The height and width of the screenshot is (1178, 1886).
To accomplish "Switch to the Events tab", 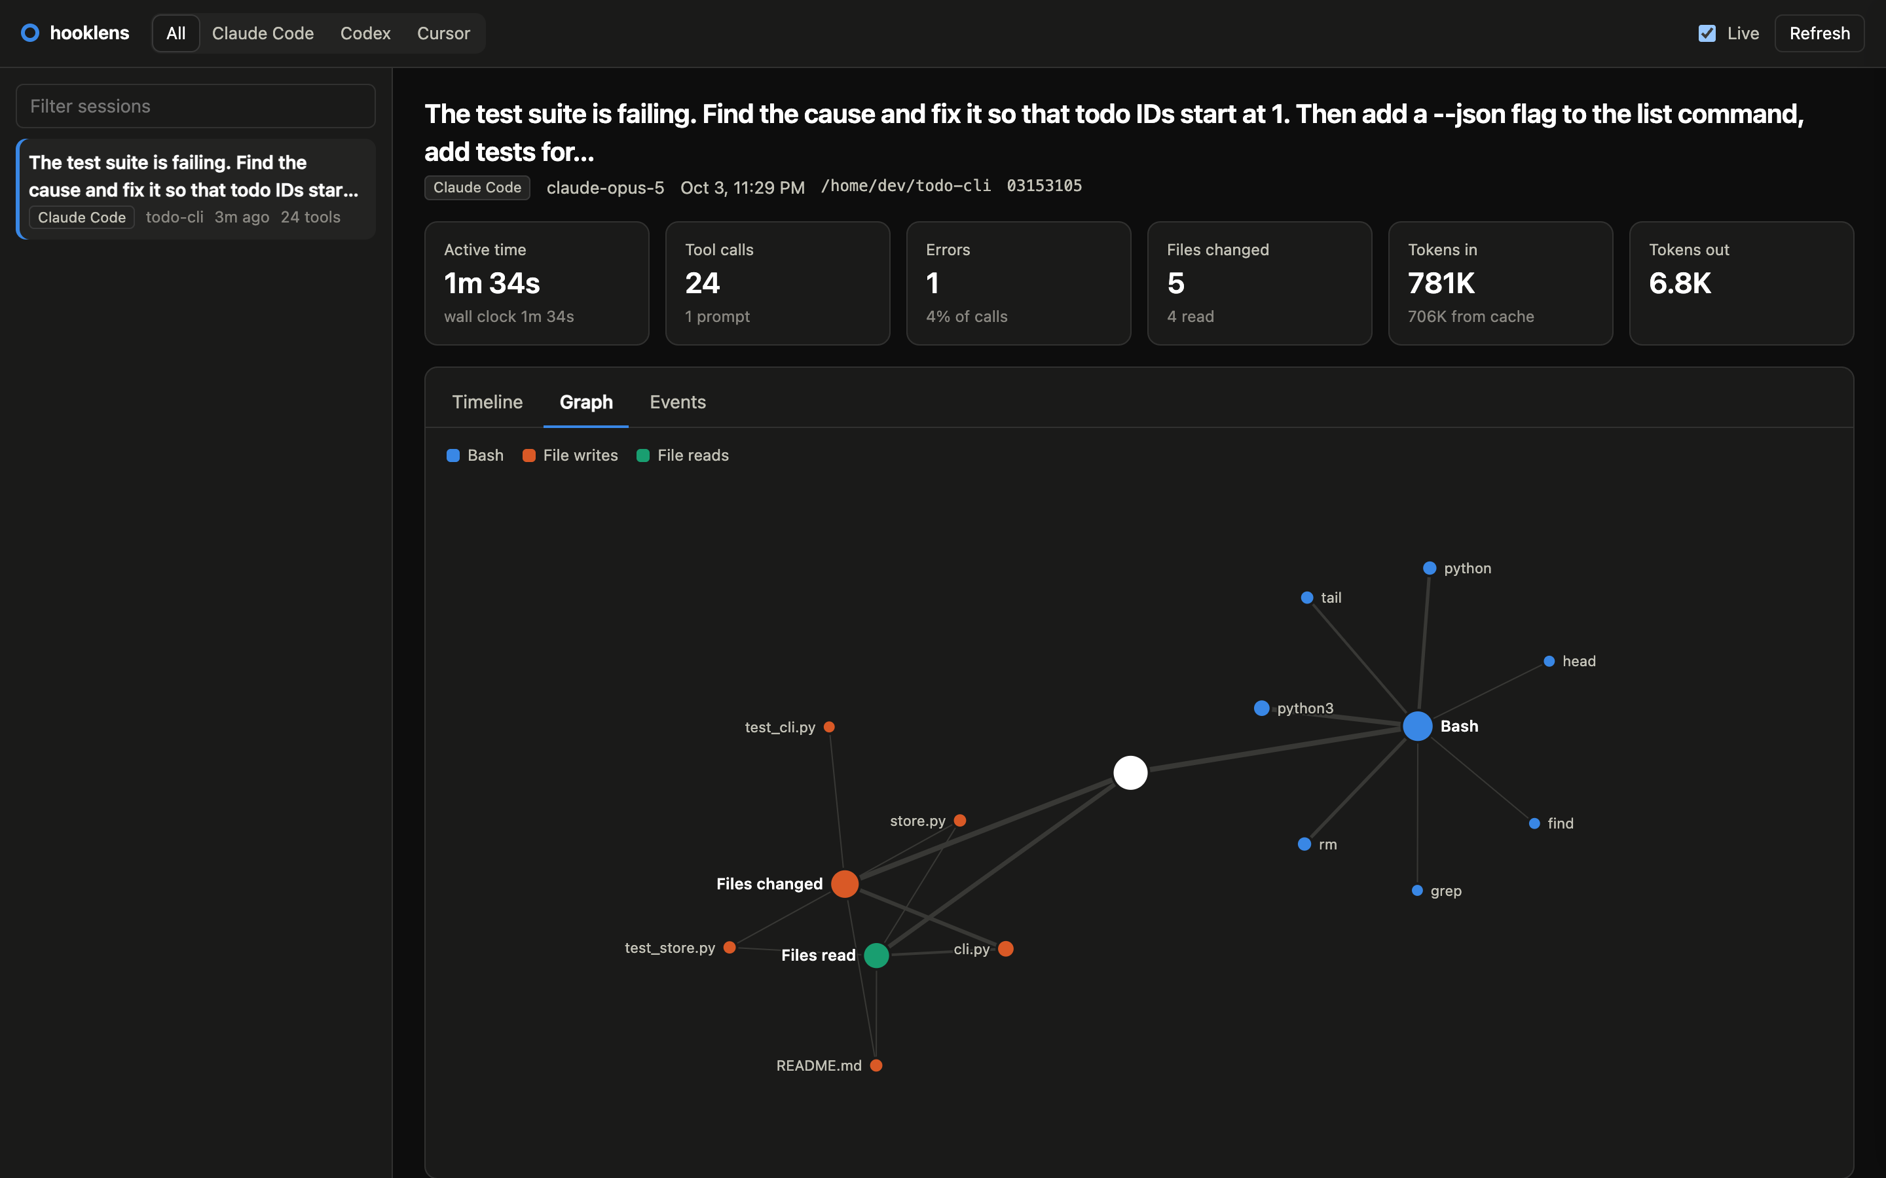I will tap(678, 402).
